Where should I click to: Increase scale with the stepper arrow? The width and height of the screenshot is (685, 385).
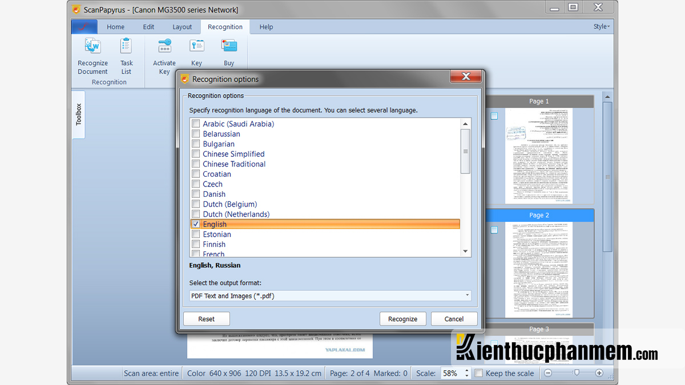[467, 370]
